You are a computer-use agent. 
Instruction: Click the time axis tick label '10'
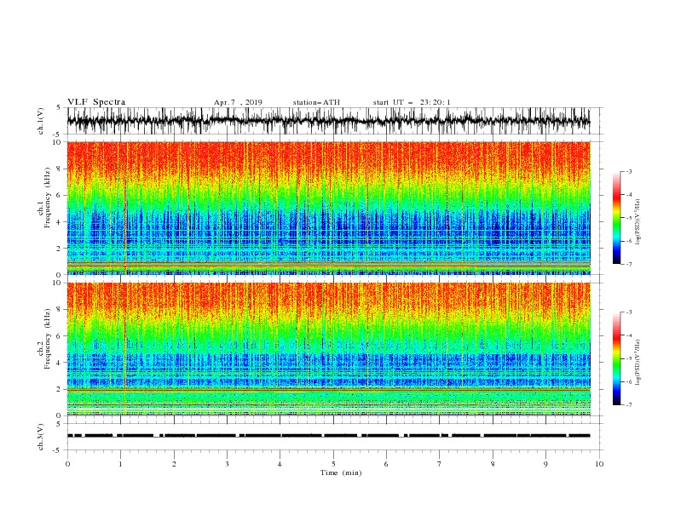click(599, 464)
